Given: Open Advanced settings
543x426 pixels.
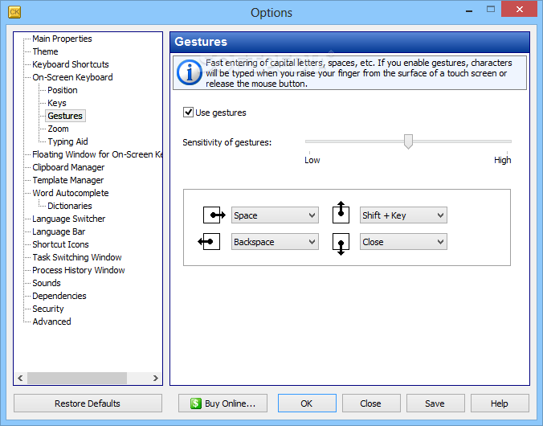Looking at the screenshot, I should point(52,322).
